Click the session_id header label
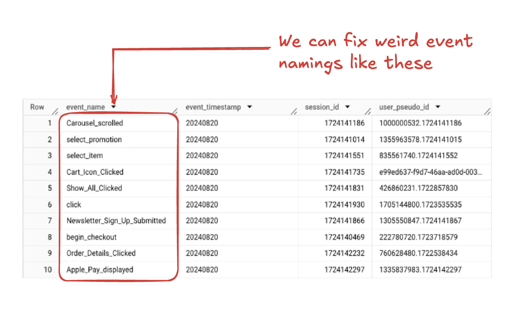 coord(322,107)
